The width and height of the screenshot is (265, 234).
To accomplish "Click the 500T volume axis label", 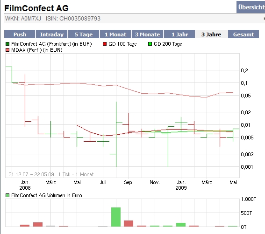I will [x=246, y=213].
